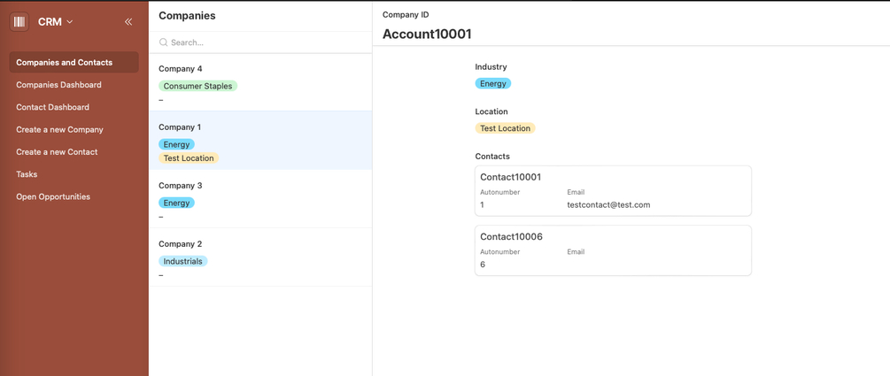Select Company 3 in the list

click(x=181, y=186)
